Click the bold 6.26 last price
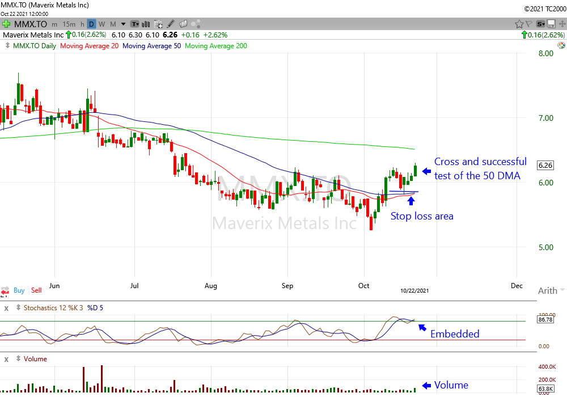The width and height of the screenshot is (567, 397). pyautogui.click(x=170, y=35)
